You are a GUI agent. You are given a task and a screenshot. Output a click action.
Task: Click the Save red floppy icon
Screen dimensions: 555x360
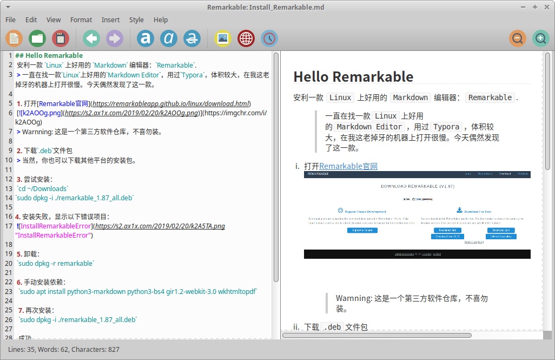coord(61,38)
